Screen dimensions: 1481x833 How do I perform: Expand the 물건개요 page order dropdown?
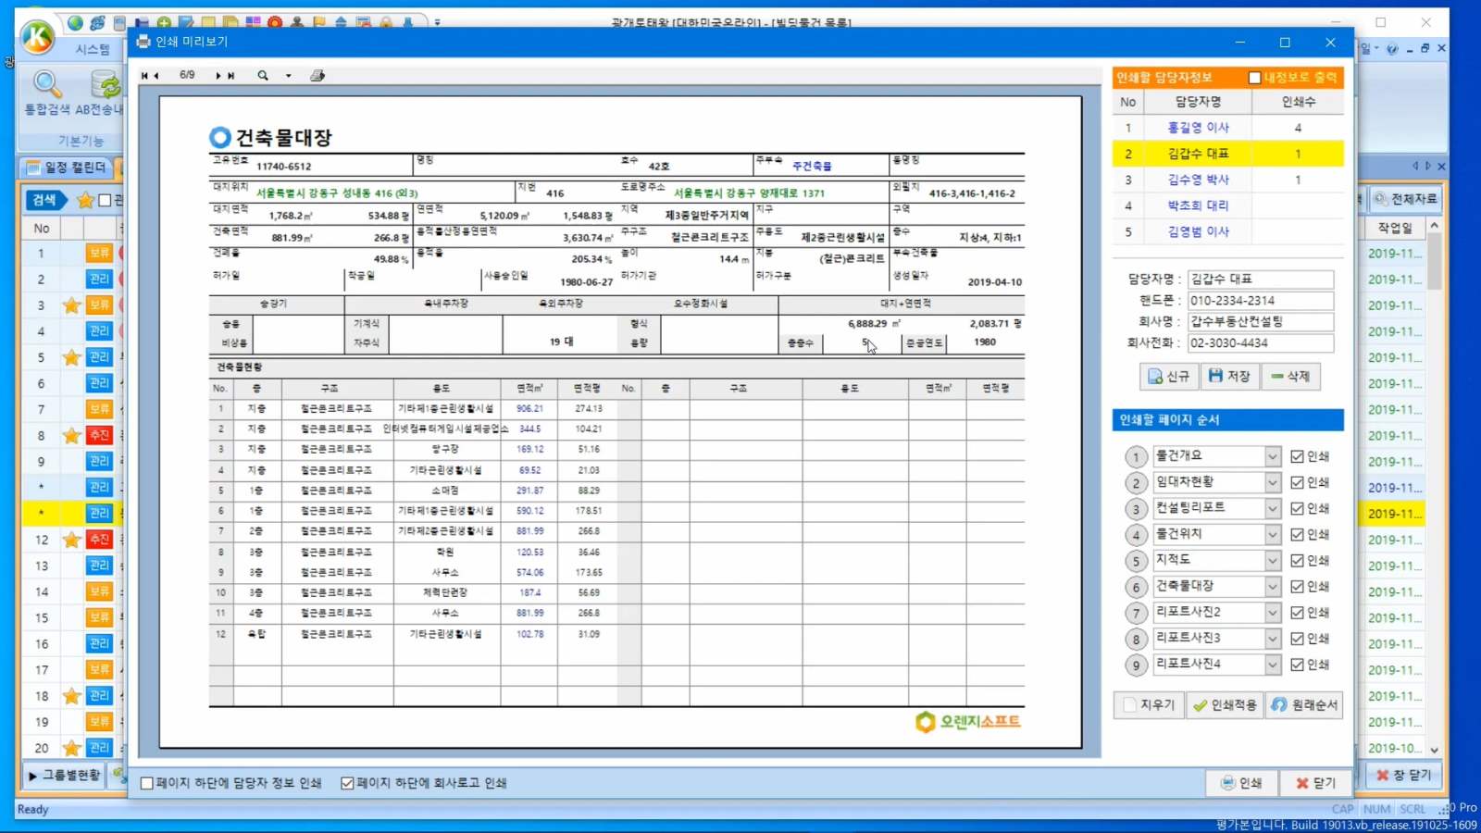tap(1273, 456)
